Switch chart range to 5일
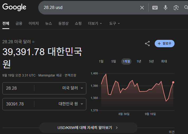Image resolution: width=188 pixels, height=134 pixels. tap(114, 61)
